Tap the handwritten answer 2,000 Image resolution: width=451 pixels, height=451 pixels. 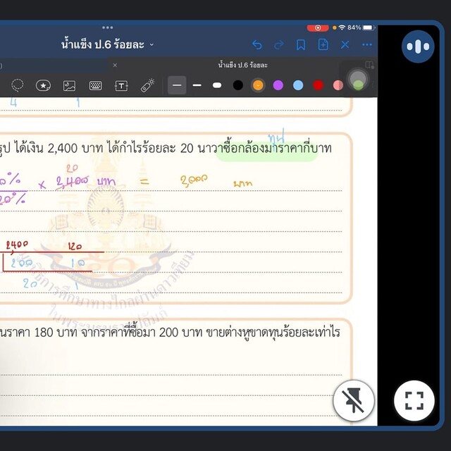(x=194, y=180)
